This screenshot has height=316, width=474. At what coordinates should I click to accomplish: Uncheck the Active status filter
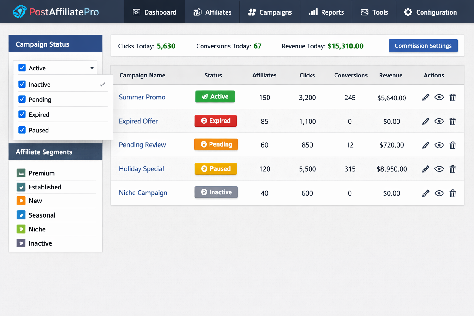tap(22, 68)
